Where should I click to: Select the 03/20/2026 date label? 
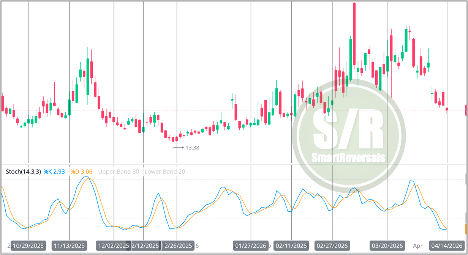388,246
